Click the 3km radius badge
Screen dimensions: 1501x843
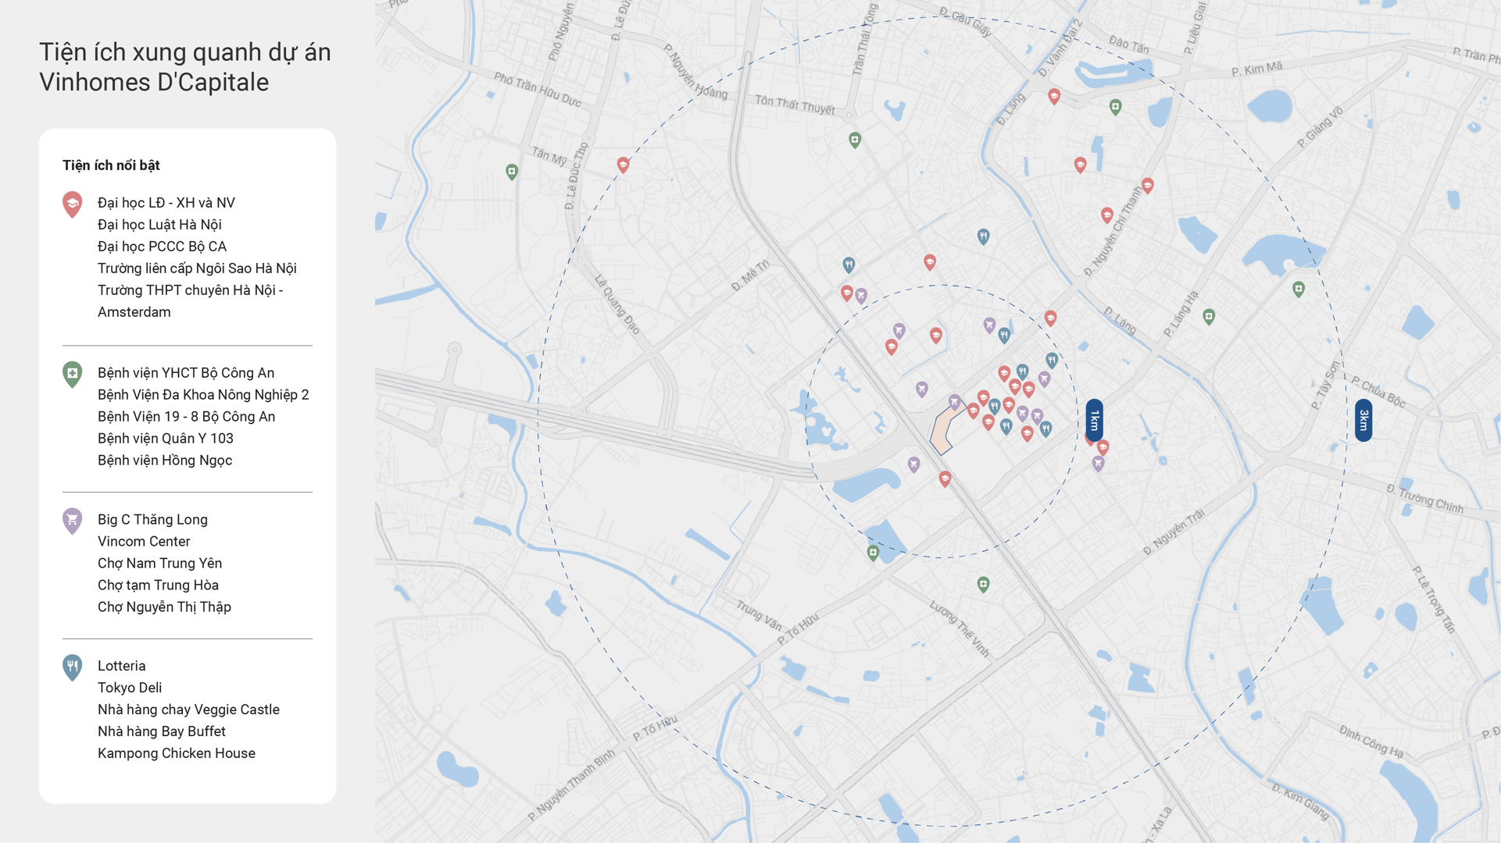(1363, 421)
